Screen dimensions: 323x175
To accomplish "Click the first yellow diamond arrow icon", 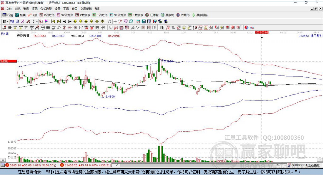I will click(75, 21).
